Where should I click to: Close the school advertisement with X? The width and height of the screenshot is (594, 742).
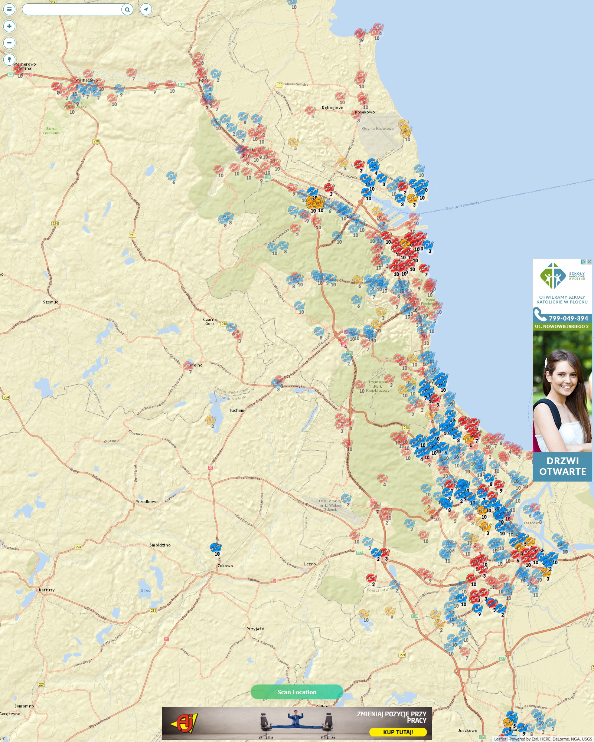tap(589, 262)
